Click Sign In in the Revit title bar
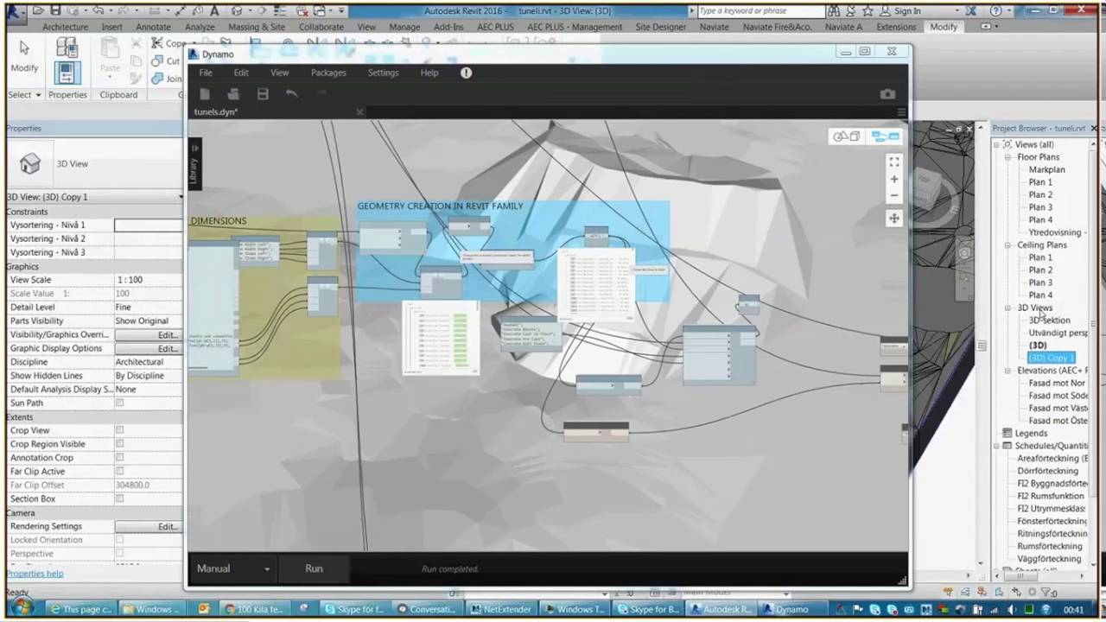The width and height of the screenshot is (1106, 622). point(907,11)
